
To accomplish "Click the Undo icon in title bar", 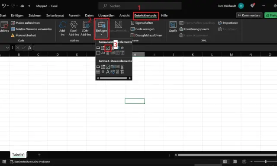I will click(4, 6).
